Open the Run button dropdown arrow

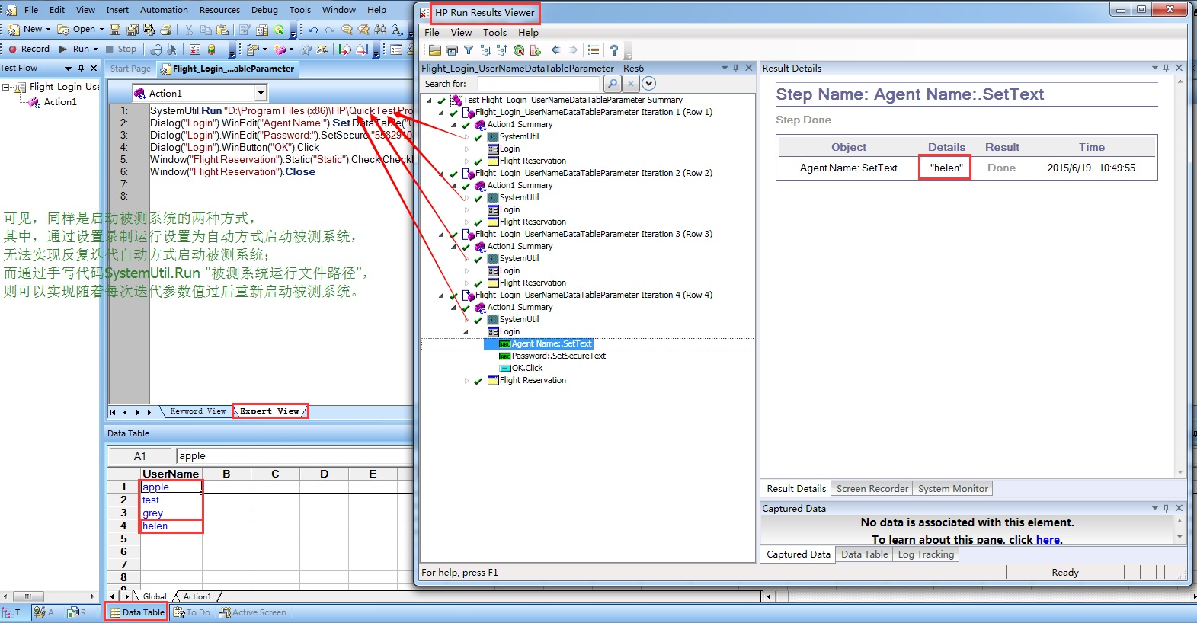95,50
